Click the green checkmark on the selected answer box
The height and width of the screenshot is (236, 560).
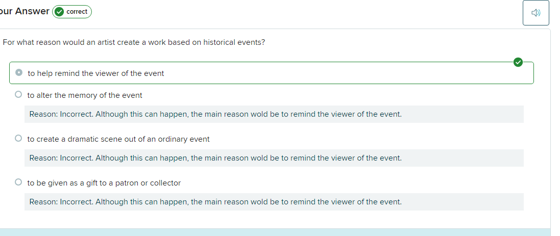click(x=518, y=62)
